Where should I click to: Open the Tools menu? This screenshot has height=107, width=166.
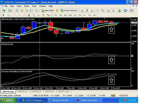click(x=34, y=6)
